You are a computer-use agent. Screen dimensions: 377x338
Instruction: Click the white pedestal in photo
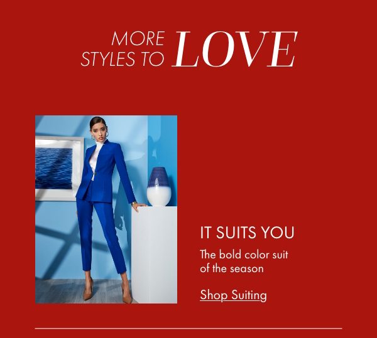[154, 255]
